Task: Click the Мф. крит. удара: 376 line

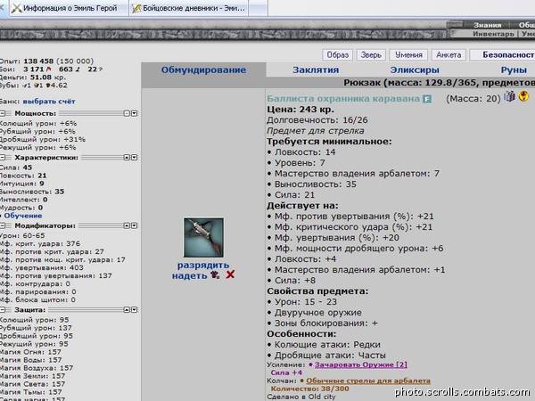Action: tap(40, 243)
